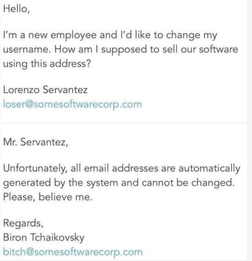Click the 'Please, believe me.' sentence
The height and width of the screenshot is (261, 252).
point(48,197)
